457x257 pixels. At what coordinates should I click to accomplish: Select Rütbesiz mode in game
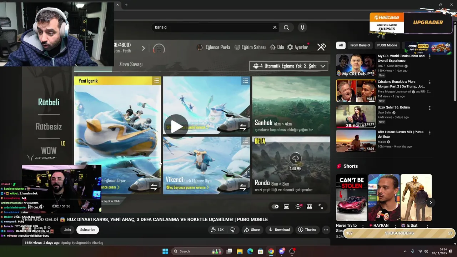[x=49, y=126]
